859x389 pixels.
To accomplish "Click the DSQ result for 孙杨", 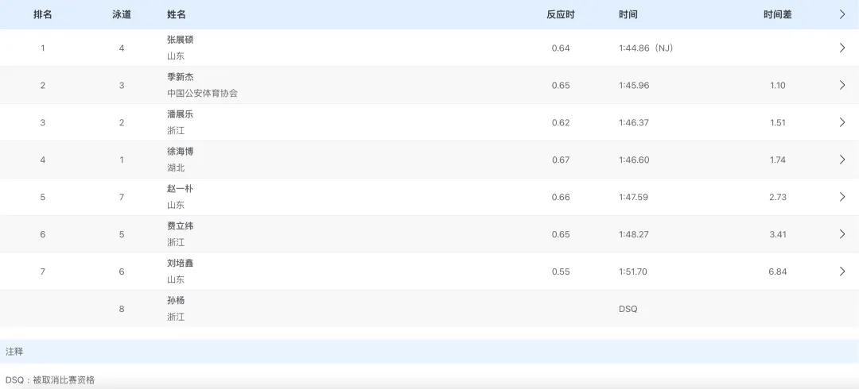I will click(628, 309).
